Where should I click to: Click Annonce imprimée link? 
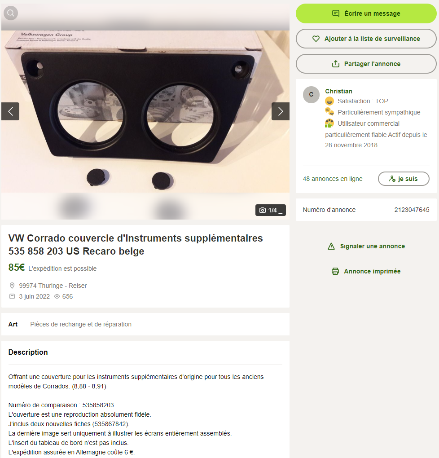372,271
